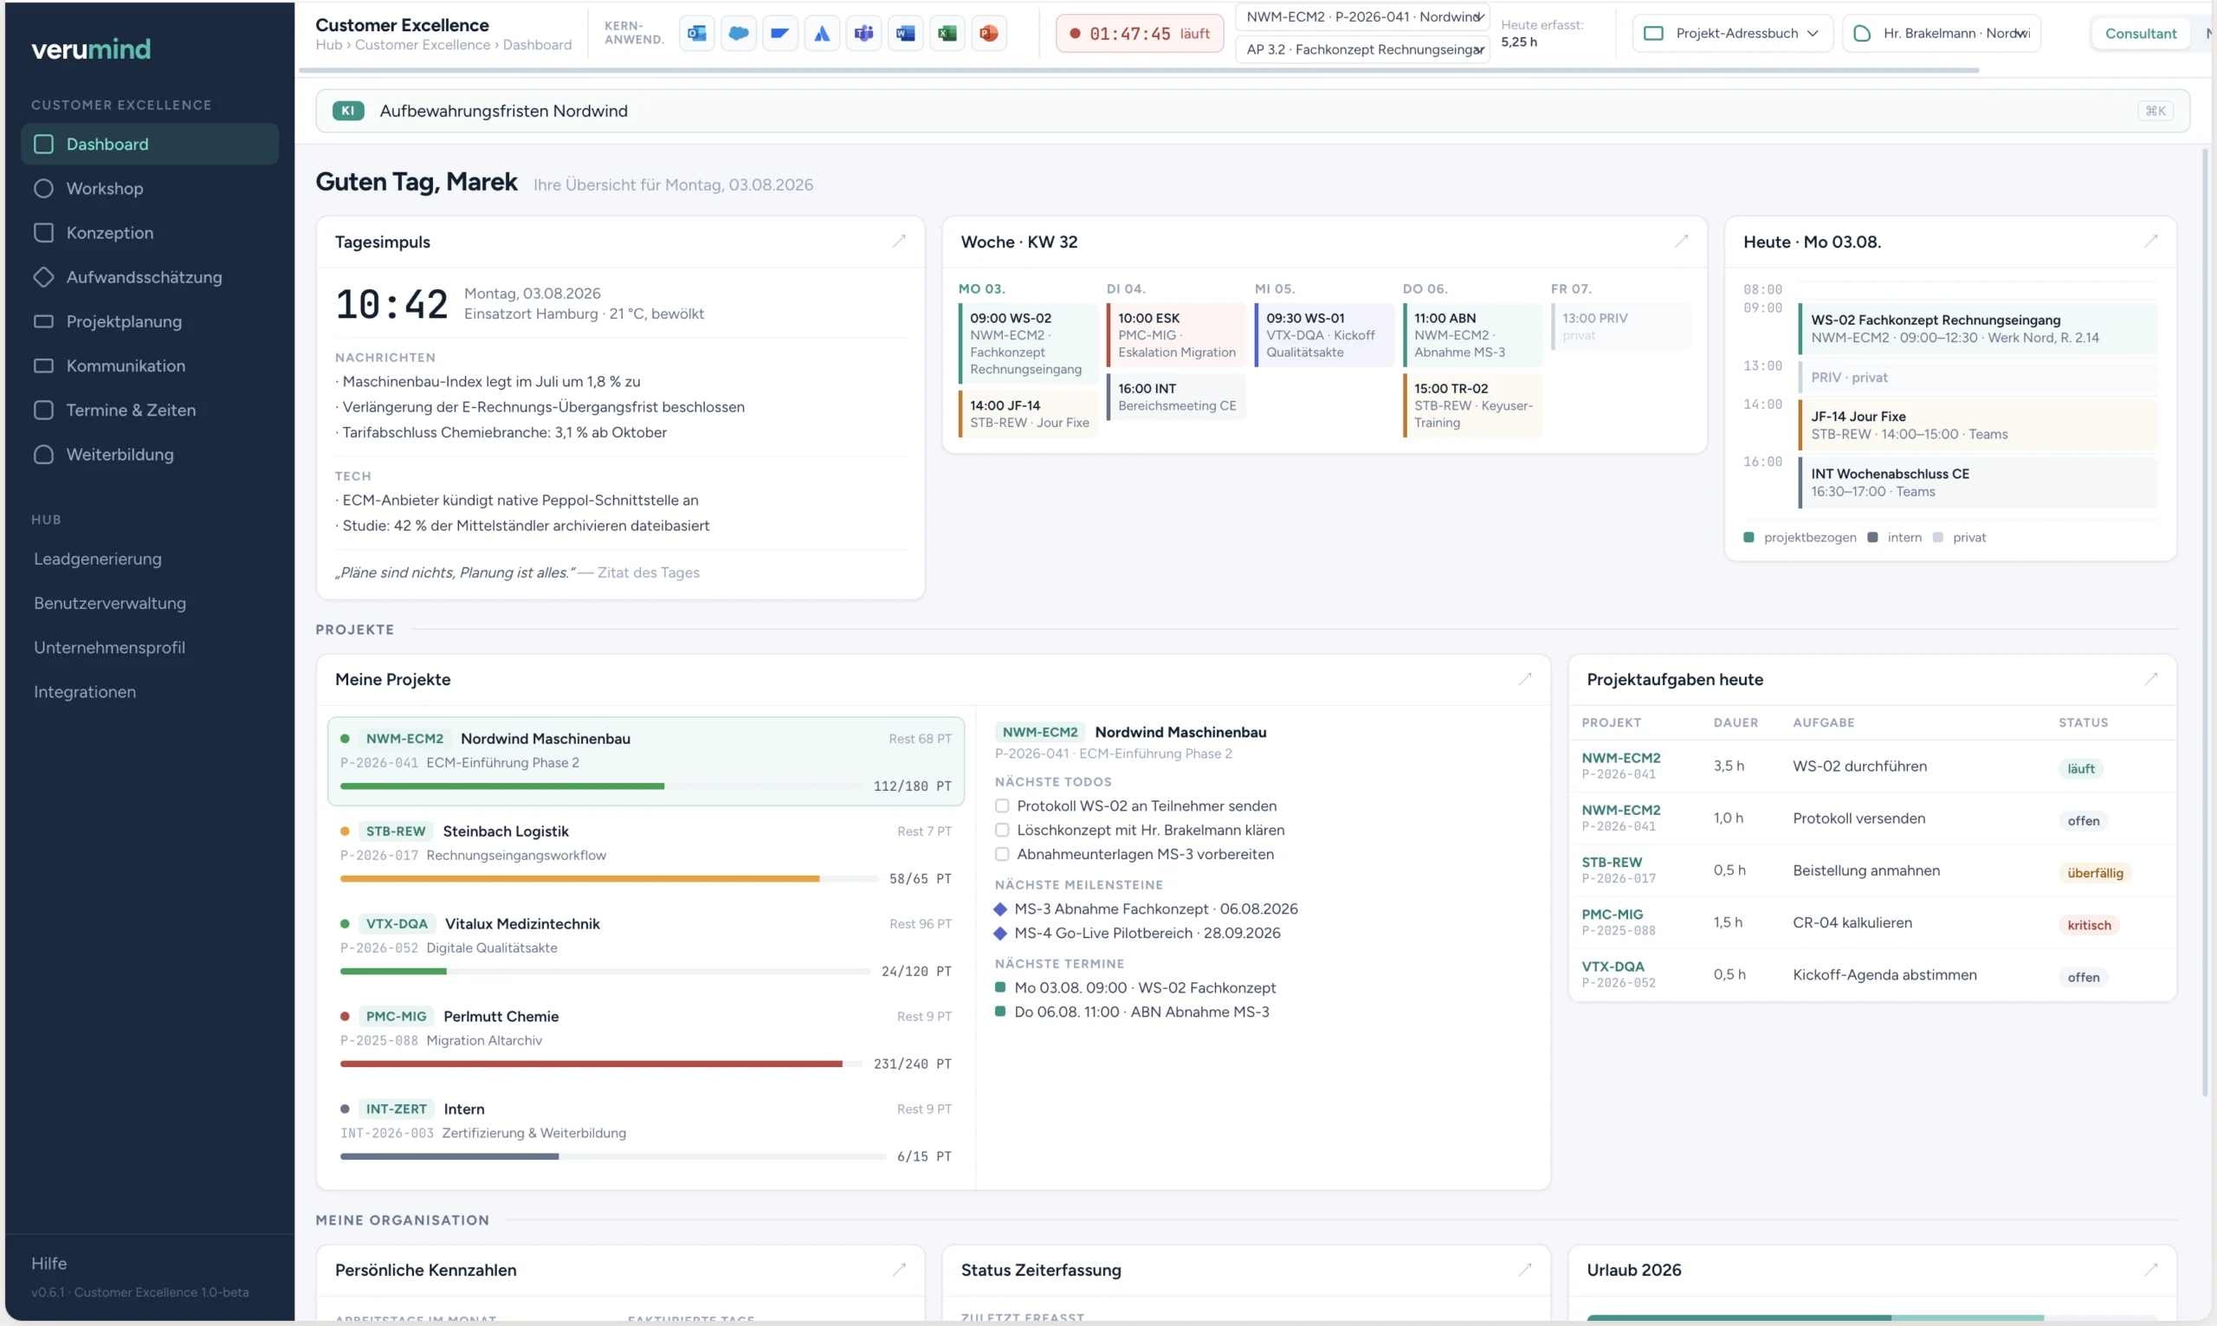Click the Aufwandsschätzung diamond icon
Viewport: 2217px width, 1326px height.
44,277
